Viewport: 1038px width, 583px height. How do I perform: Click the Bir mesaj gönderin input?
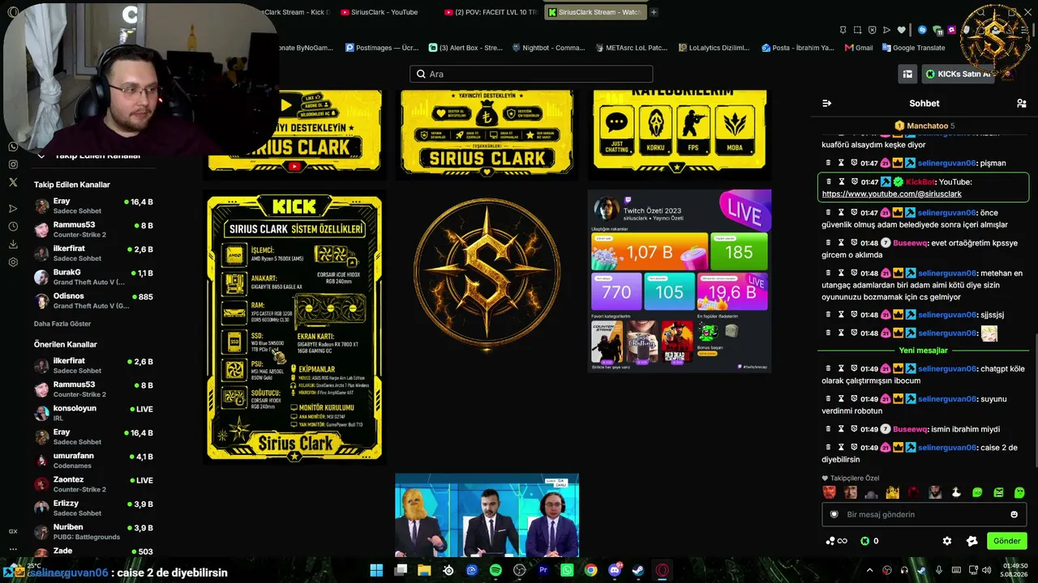(924, 514)
